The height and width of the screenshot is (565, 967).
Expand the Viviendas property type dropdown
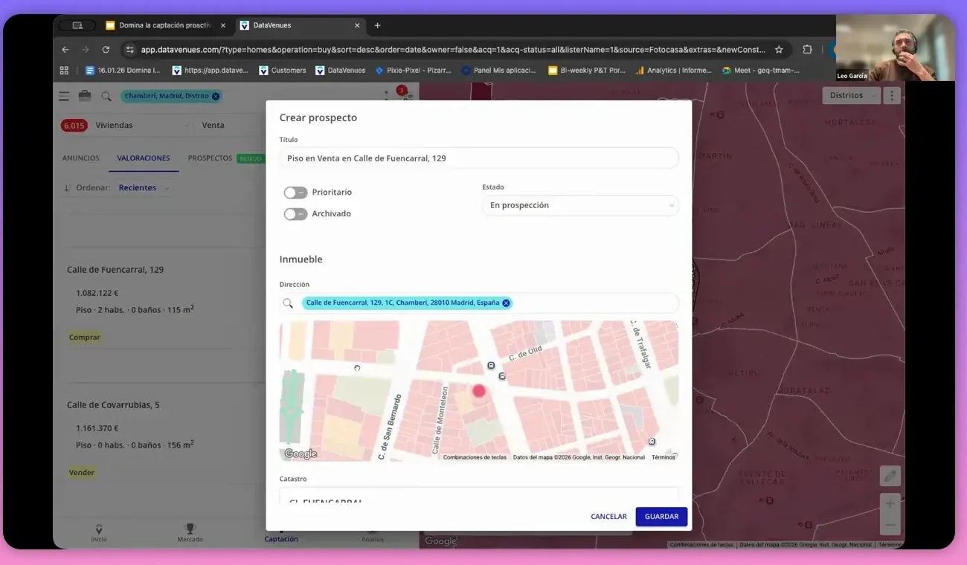[x=143, y=126]
